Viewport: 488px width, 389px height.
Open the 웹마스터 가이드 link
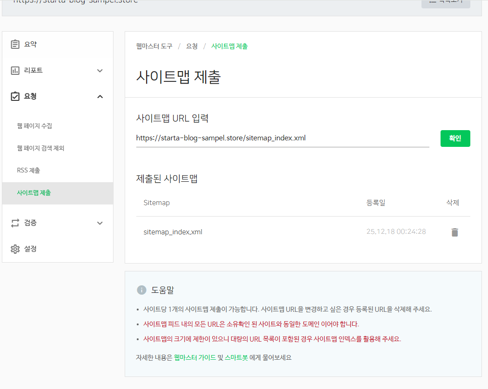pyautogui.click(x=195, y=357)
